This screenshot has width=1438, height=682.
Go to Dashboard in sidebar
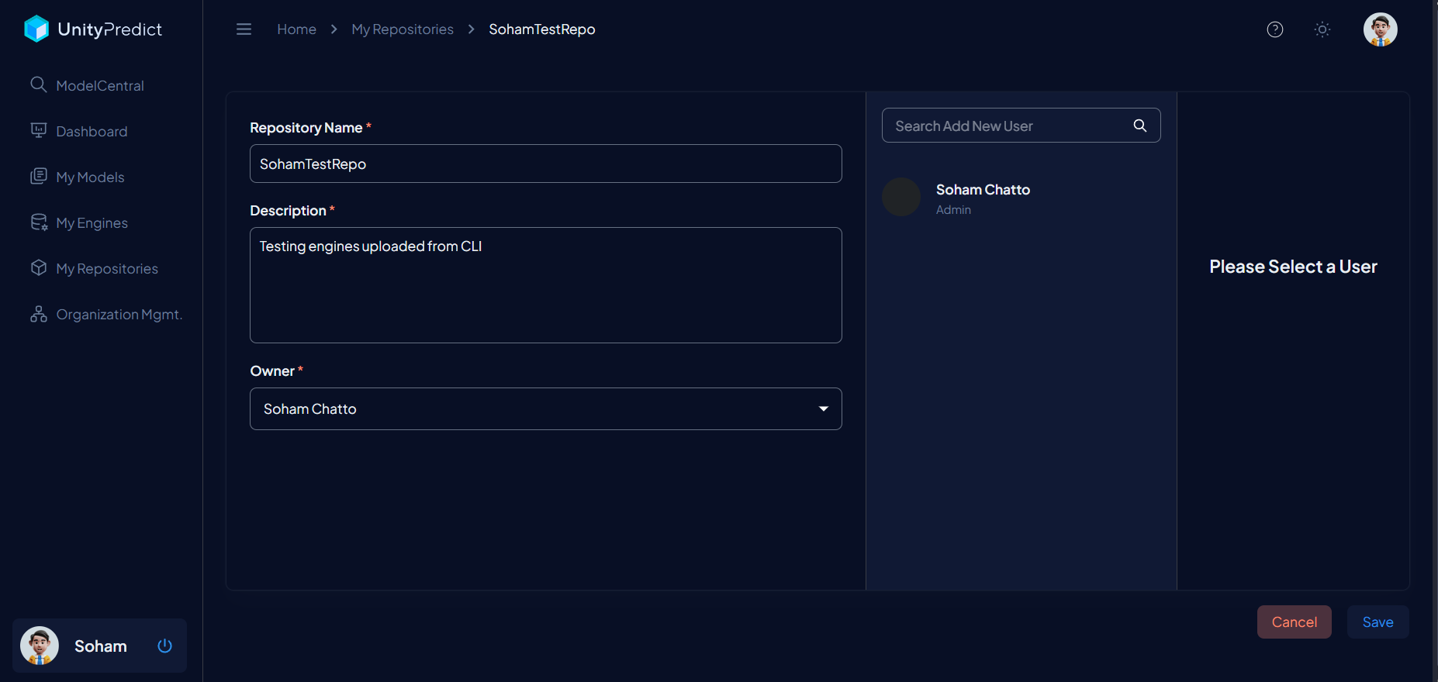pos(92,132)
